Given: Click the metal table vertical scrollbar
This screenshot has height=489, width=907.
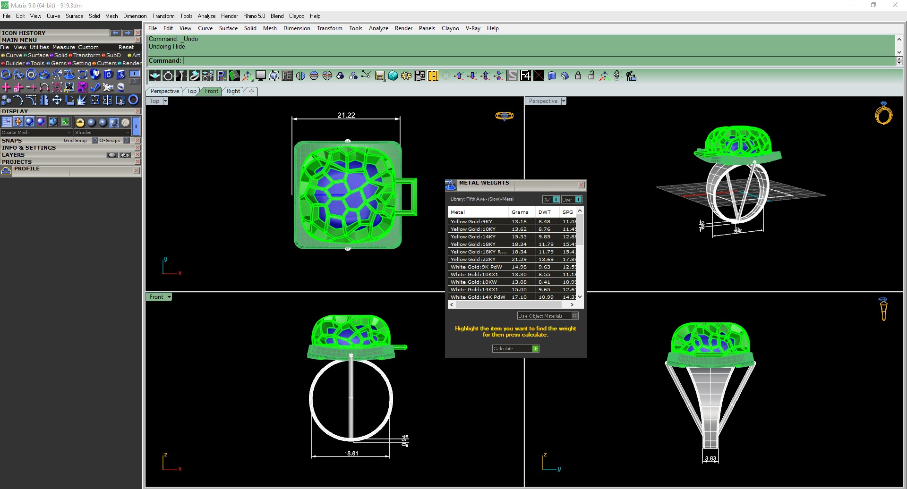Looking at the screenshot, I should [x=580, y=253].
